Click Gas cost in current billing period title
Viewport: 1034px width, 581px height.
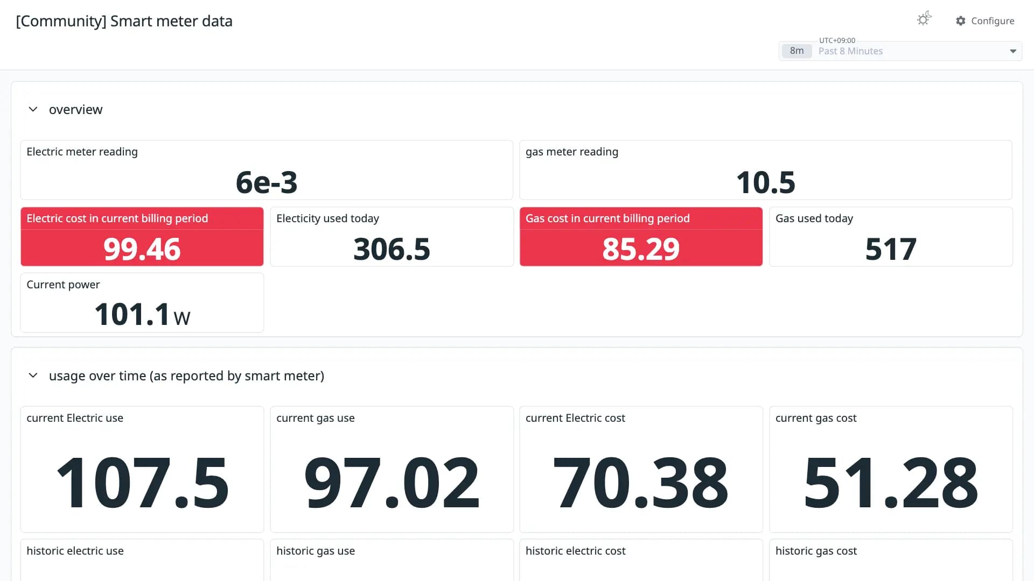[x=607, y=218]
